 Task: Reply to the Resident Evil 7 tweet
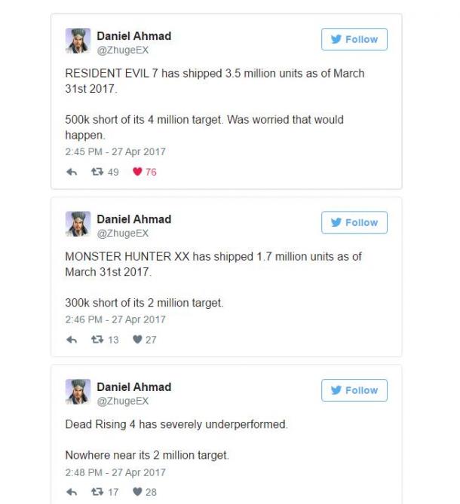(72, 172)
